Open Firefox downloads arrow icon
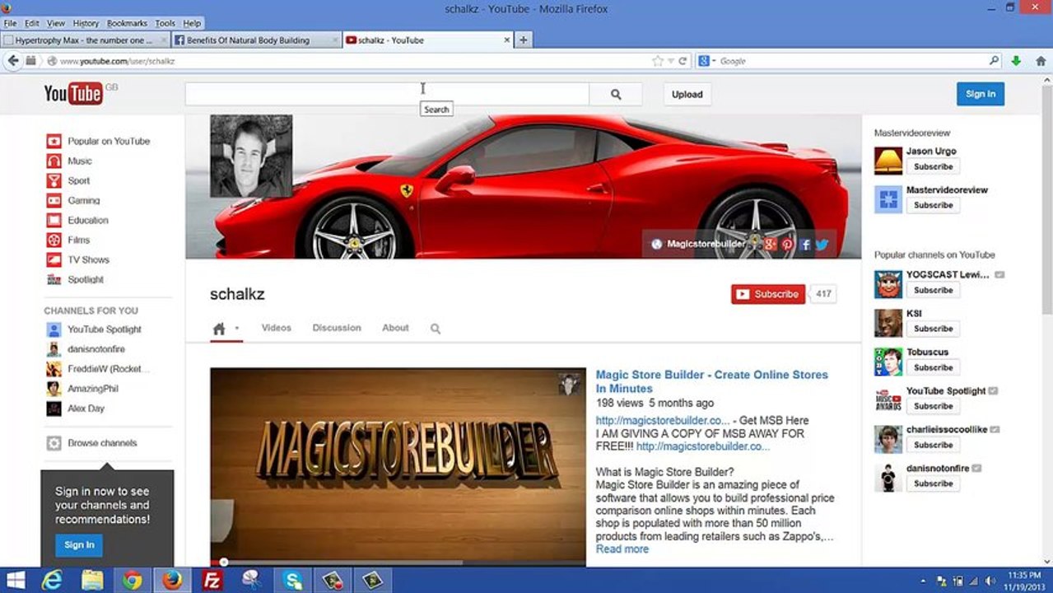The height and width of the screenshot is (593, 1053). point(1016,61)
